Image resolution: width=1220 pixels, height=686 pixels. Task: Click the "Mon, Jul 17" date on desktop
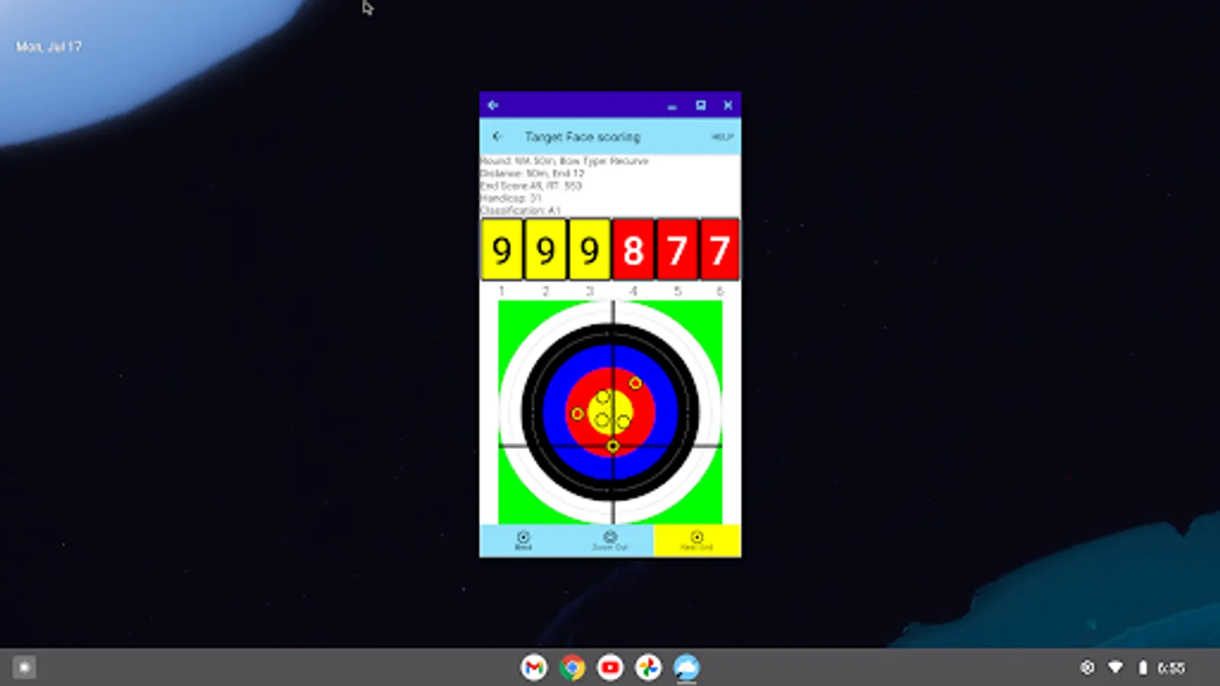point(49,46)
